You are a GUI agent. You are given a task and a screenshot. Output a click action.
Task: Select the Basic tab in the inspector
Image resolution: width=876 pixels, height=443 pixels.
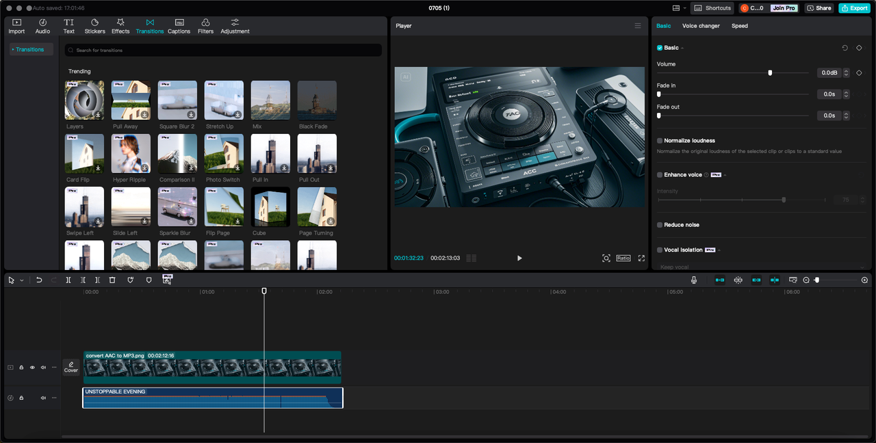click(664, 26)
